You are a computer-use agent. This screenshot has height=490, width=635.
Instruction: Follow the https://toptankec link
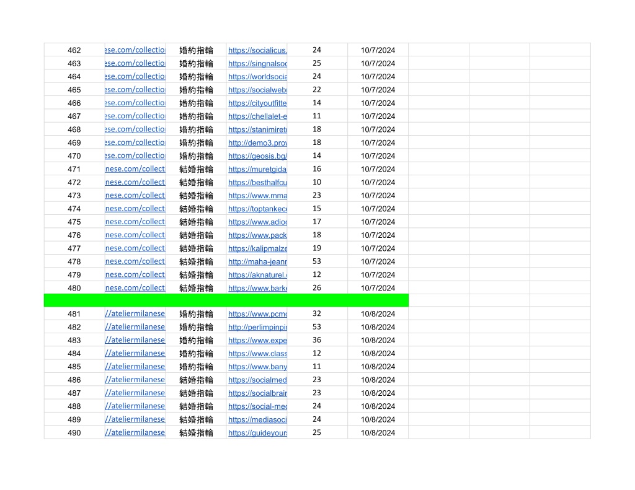click(x=257, y=209)
